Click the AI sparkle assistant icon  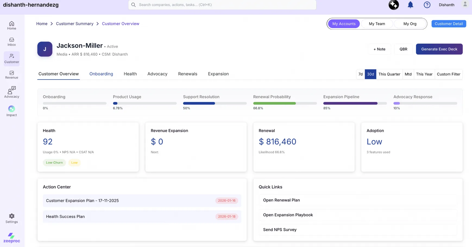pyautogui.click(x=394, y=5)
